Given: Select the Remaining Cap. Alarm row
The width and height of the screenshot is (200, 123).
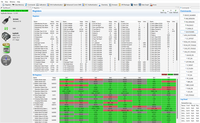Looking at the screenshot, I should point(47,26).
